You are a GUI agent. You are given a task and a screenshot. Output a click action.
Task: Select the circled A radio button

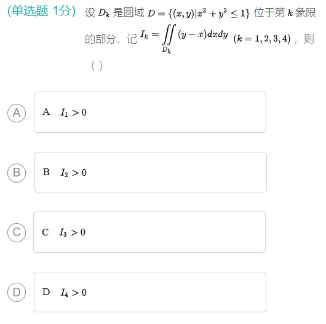pyautogui.click(x=17, y=113)
